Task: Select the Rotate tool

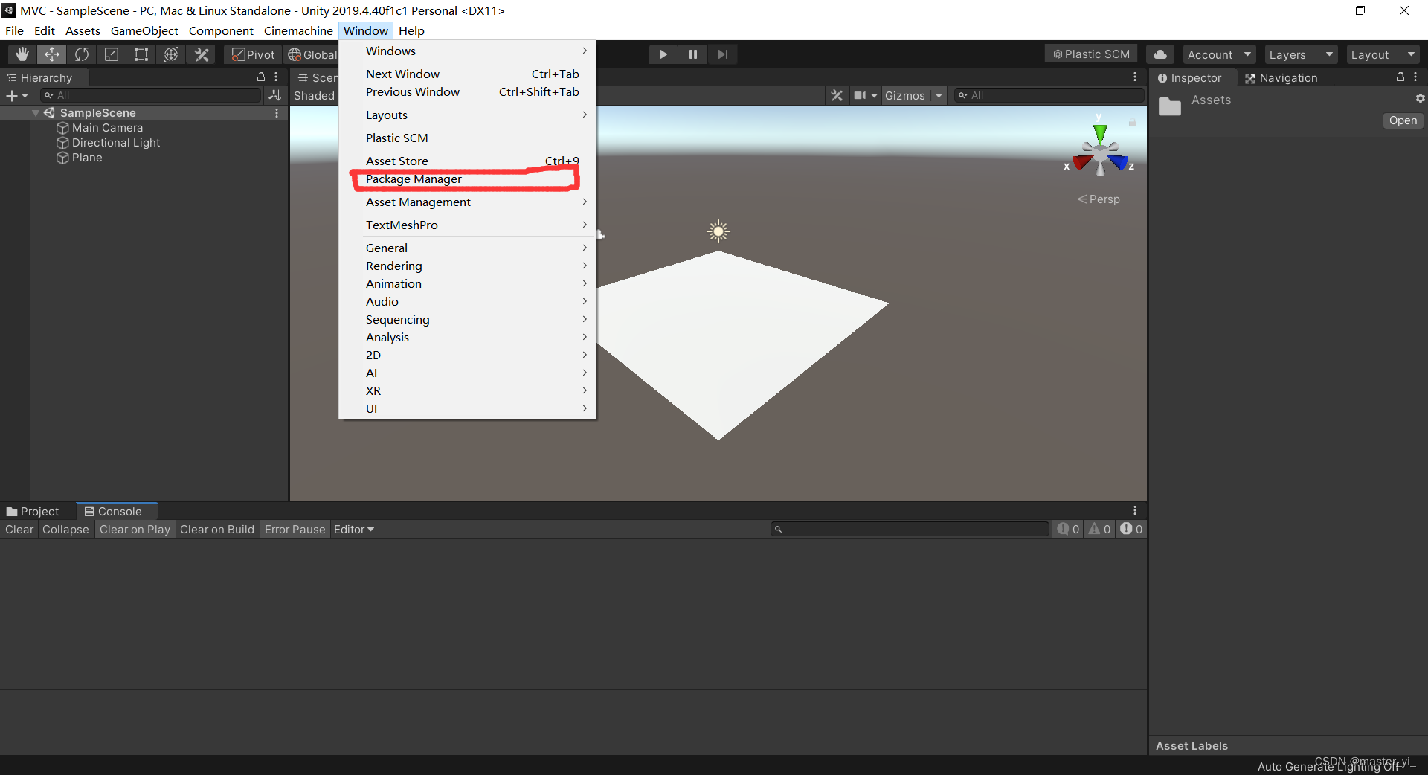Action: [82, 54]
